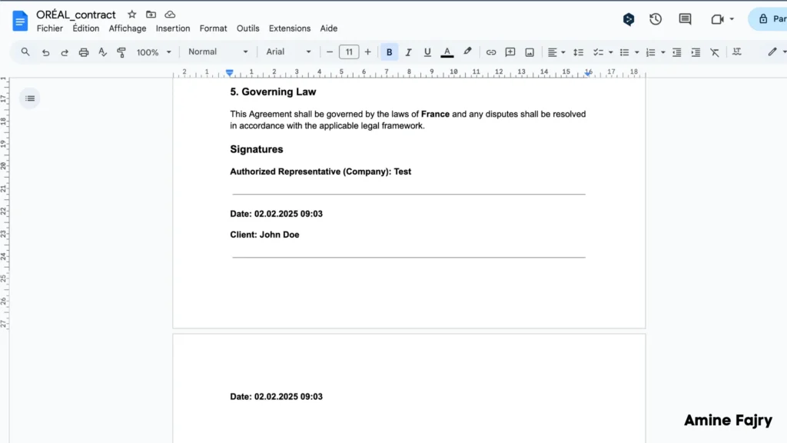This screenshot has height=443, width=787.
Task: Check cloud save status icon
Action: pos(170,15)
